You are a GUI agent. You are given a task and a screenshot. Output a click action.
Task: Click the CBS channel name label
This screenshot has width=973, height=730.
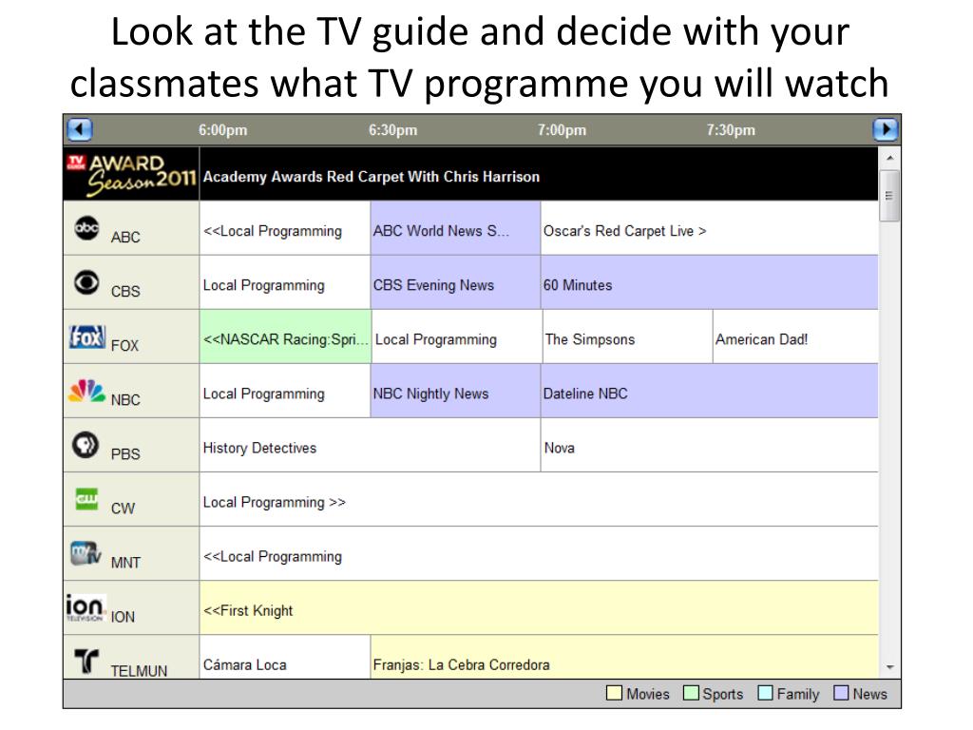click(125, 291)
